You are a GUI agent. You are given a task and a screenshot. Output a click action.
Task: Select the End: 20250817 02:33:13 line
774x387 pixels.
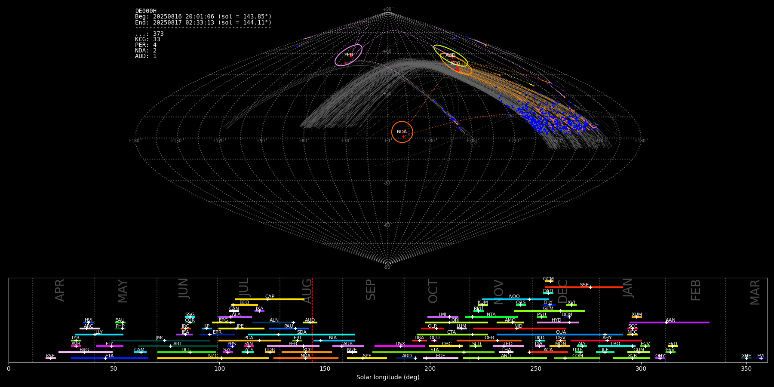point(203,22)
